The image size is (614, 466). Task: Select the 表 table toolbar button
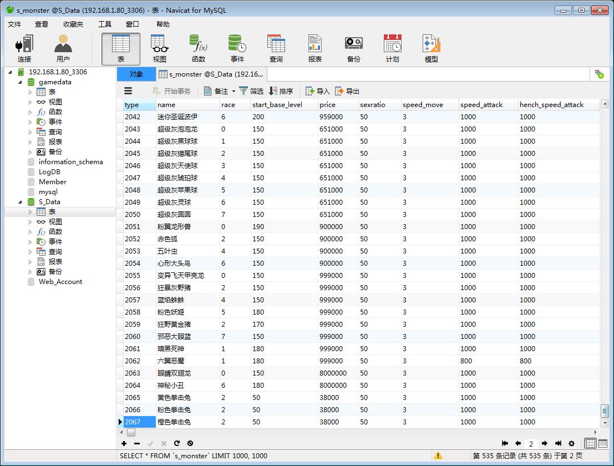[120, 49]
